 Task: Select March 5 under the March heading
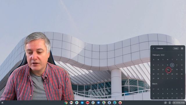[x=182, y=89]
